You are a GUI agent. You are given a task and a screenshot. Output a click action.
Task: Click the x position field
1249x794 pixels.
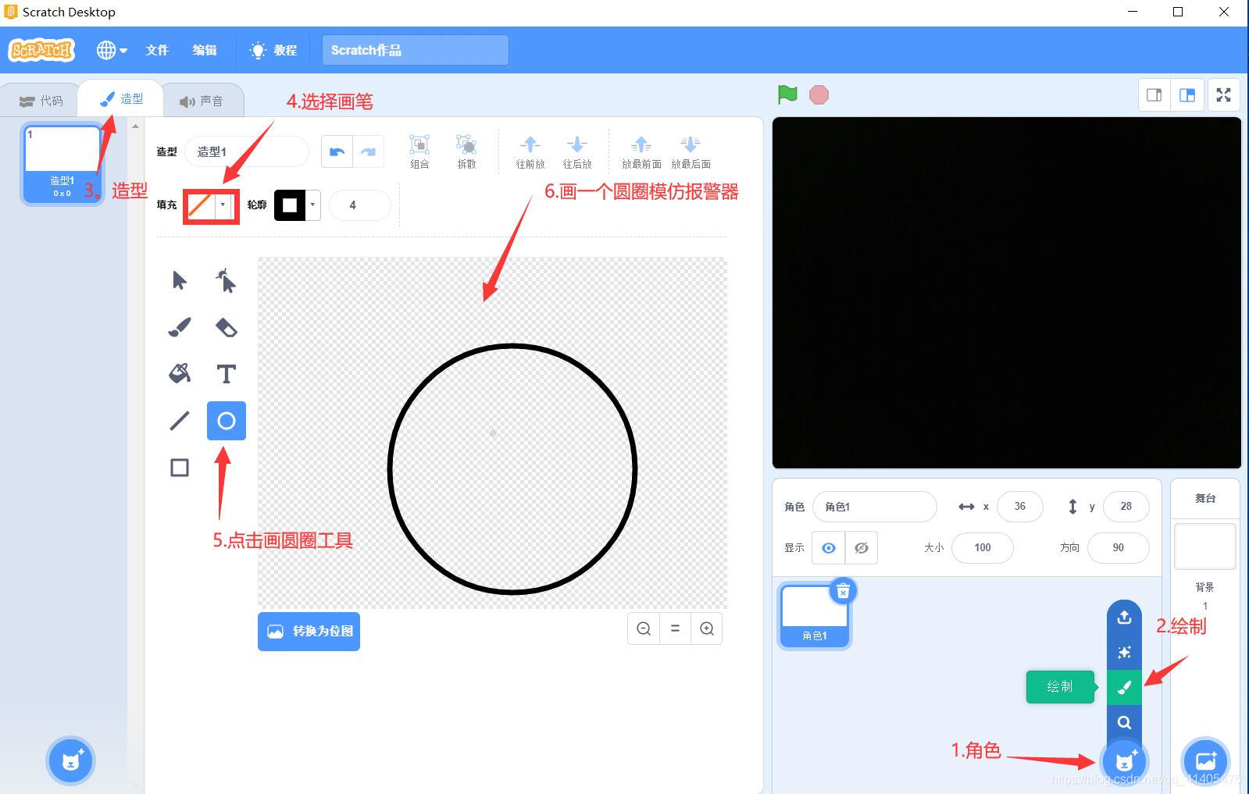pyautogui.click(x=1019, y=506)
